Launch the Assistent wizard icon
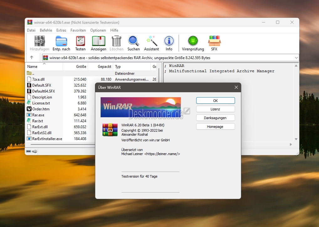The height and width of the screenshot is (227, 319). [x=152, y=41]
